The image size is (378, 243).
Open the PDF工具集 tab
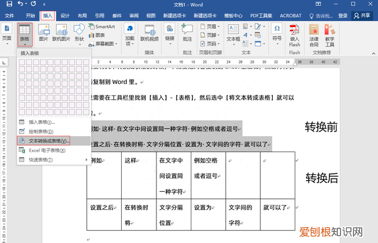(261, 16)
